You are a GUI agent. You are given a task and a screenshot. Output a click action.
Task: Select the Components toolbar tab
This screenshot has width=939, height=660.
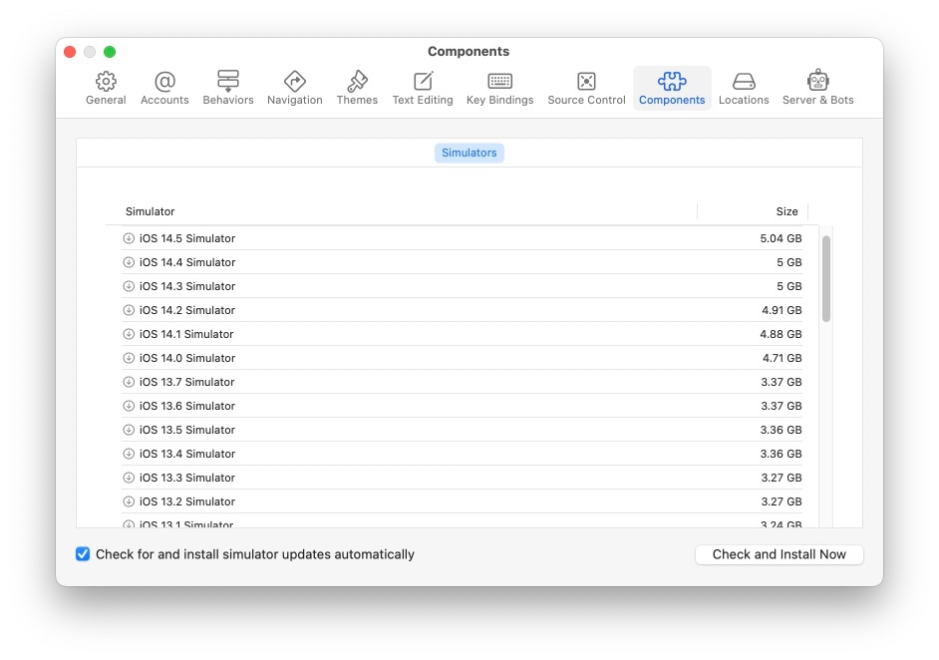tap(672, 88)
